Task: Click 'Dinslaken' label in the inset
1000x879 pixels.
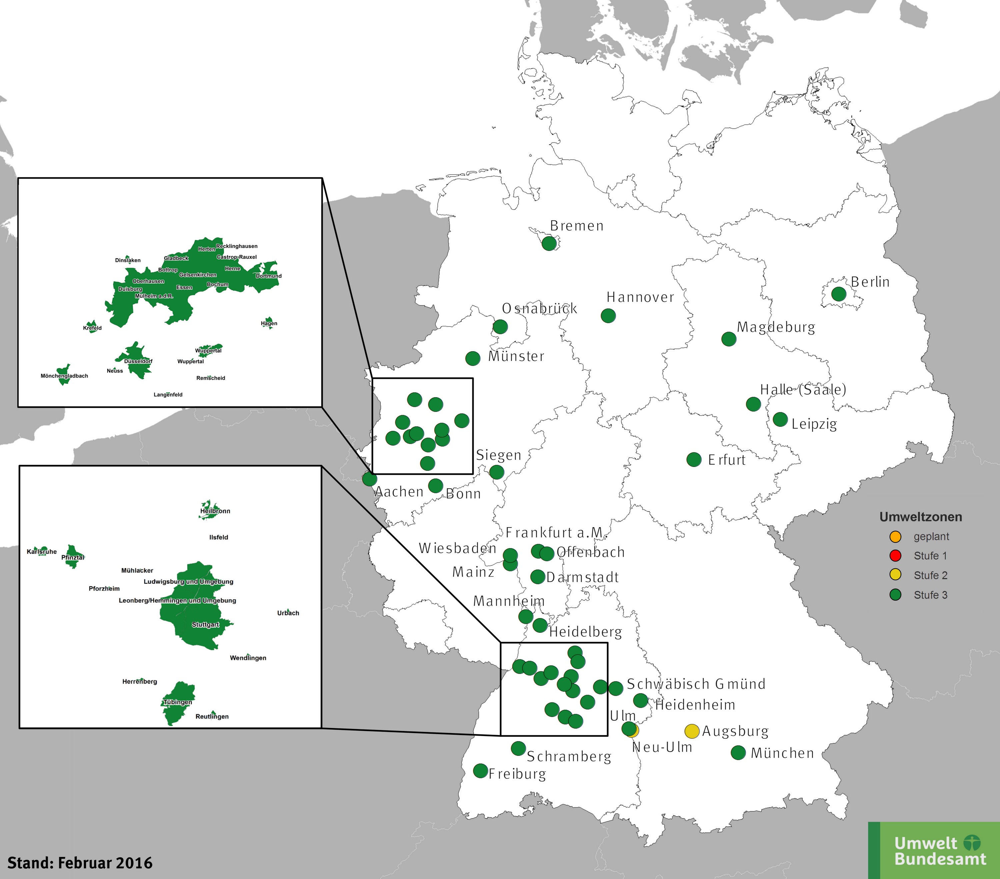Action: [x=128, y=260]
